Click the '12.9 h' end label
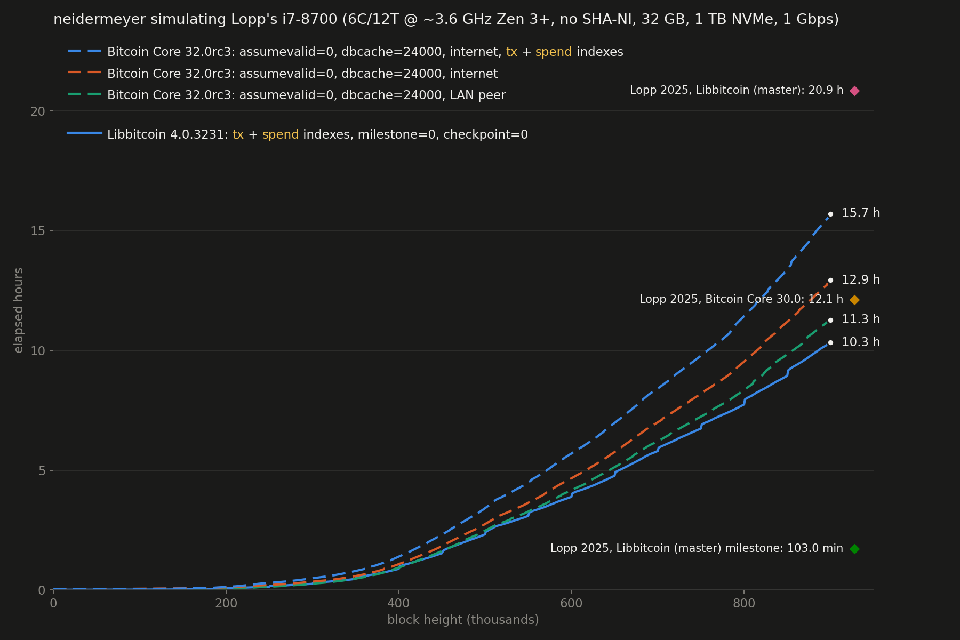Screen dimensions: 960x640 click(861, 280)
